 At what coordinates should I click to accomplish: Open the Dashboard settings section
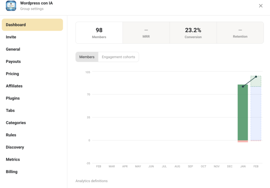(x=32, y=25)
